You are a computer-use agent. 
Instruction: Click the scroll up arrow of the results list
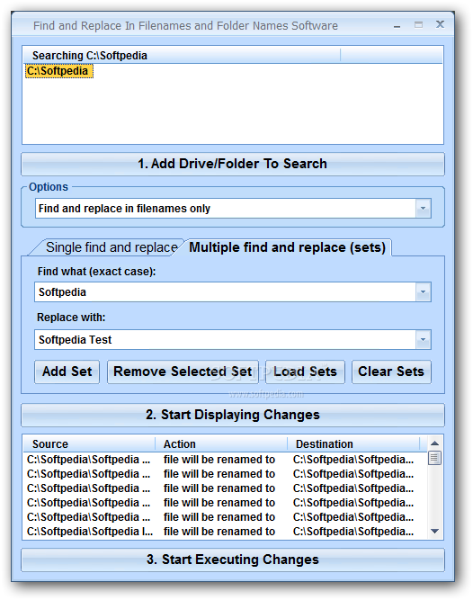434,443
